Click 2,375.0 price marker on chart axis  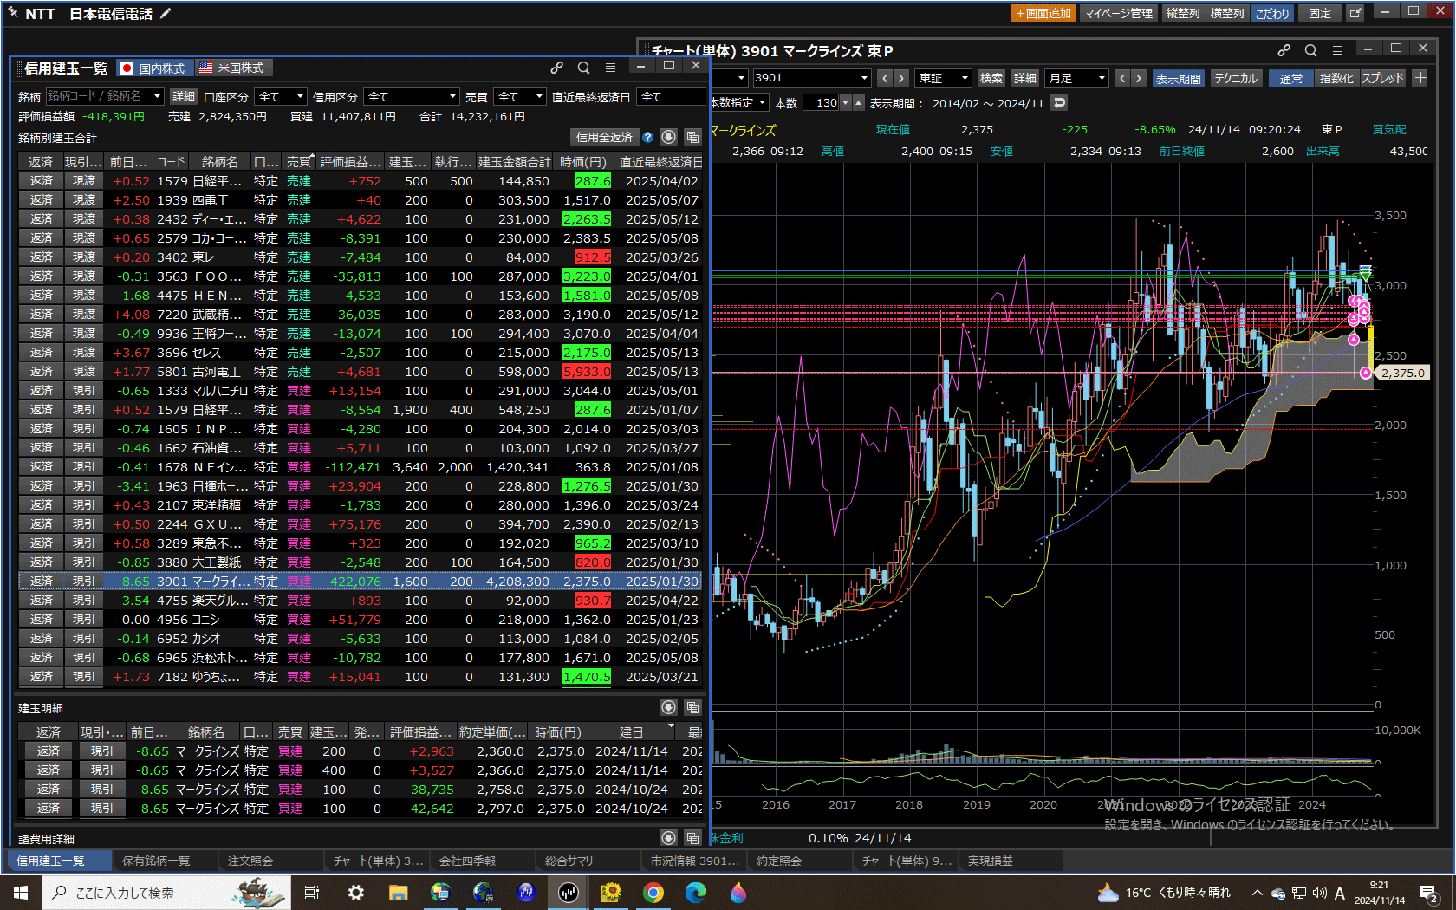tap(1402, 373)
